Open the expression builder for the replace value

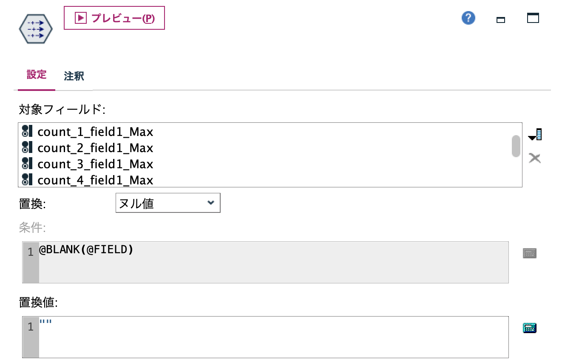pos(529,327)
